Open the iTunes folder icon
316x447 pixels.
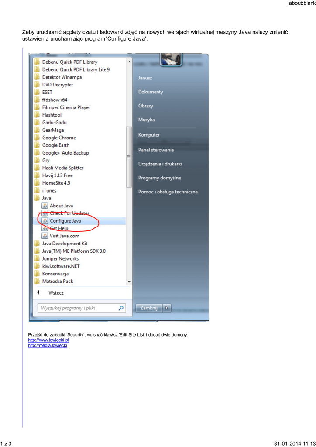point(38,191)
